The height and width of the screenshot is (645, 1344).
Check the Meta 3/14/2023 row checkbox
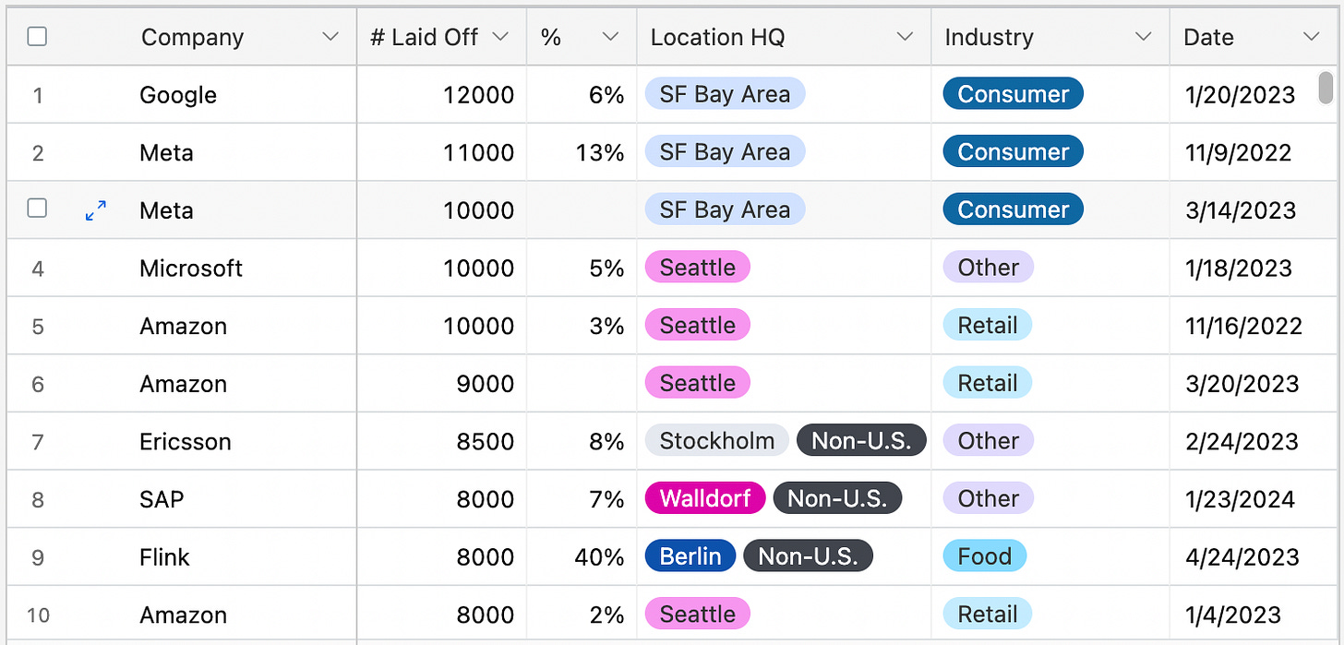coord(37,209)
